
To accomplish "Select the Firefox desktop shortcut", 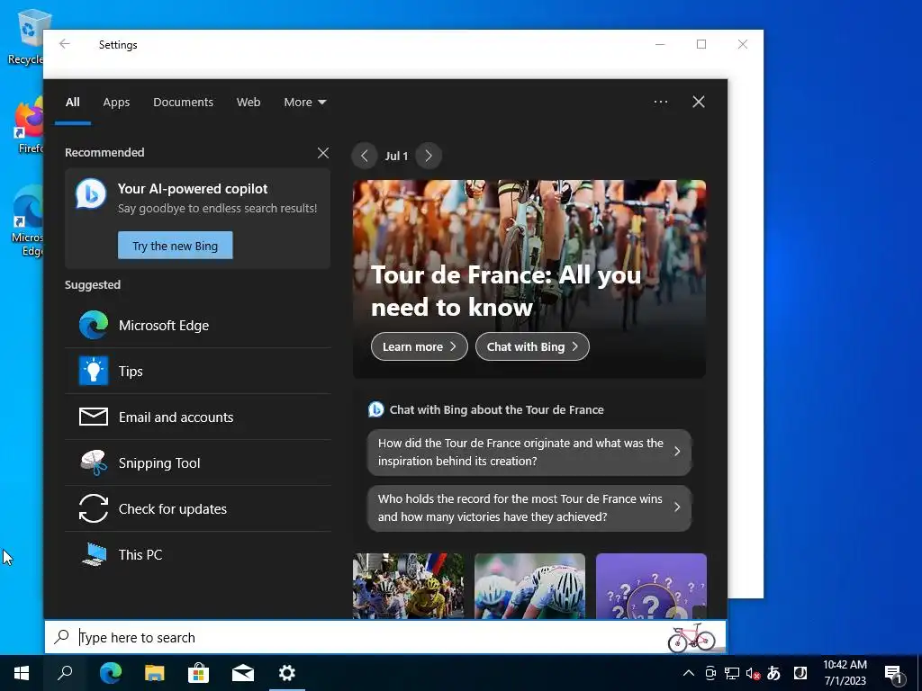I will pos(28,126).
